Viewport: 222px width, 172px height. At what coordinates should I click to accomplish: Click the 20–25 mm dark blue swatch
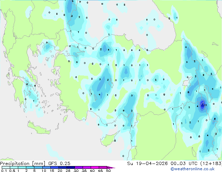63,167
